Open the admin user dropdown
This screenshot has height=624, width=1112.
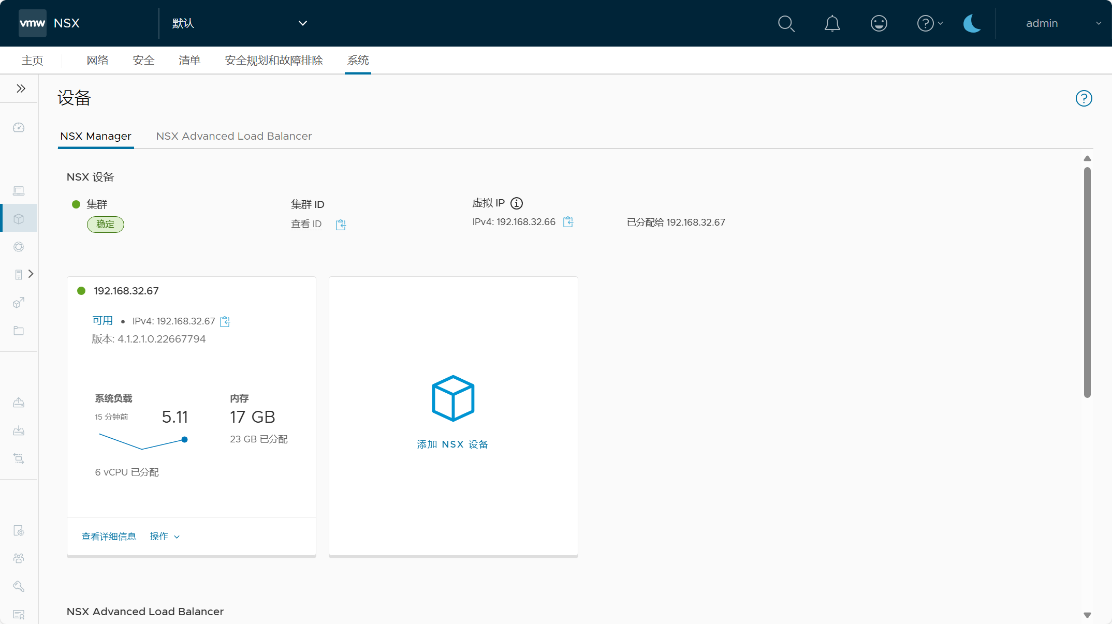point(1063,23)
